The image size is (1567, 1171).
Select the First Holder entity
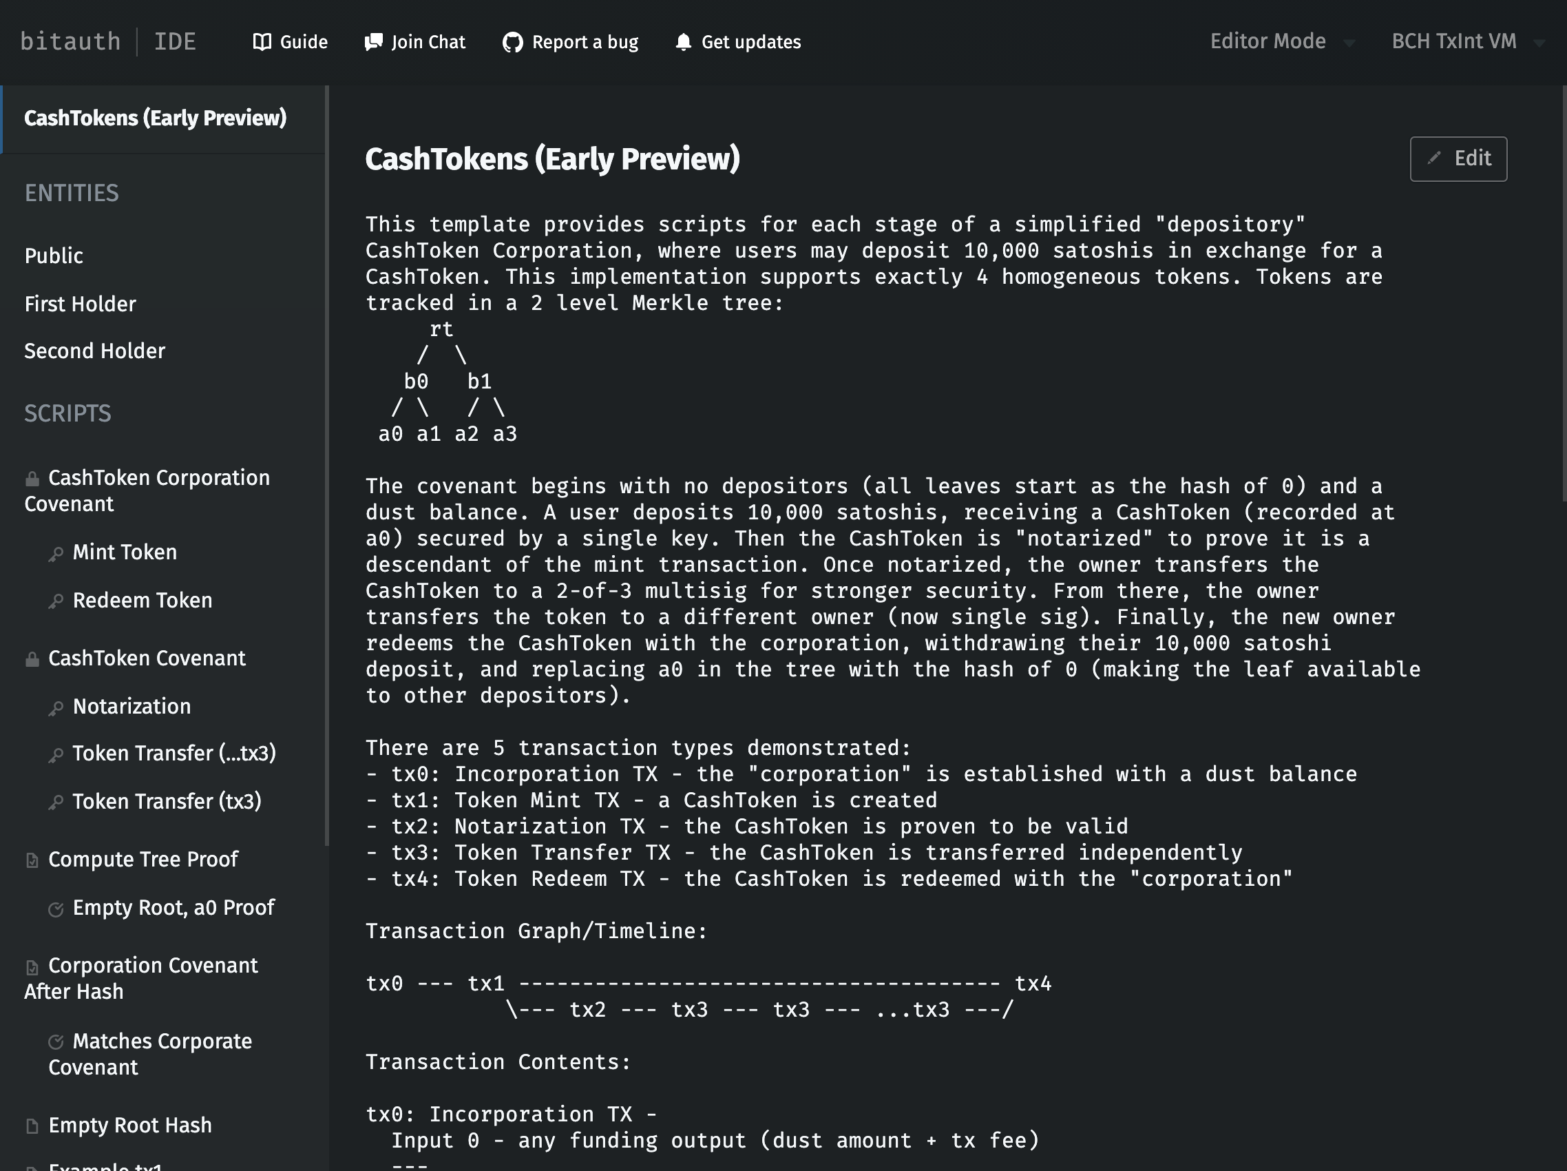(80, 304)
